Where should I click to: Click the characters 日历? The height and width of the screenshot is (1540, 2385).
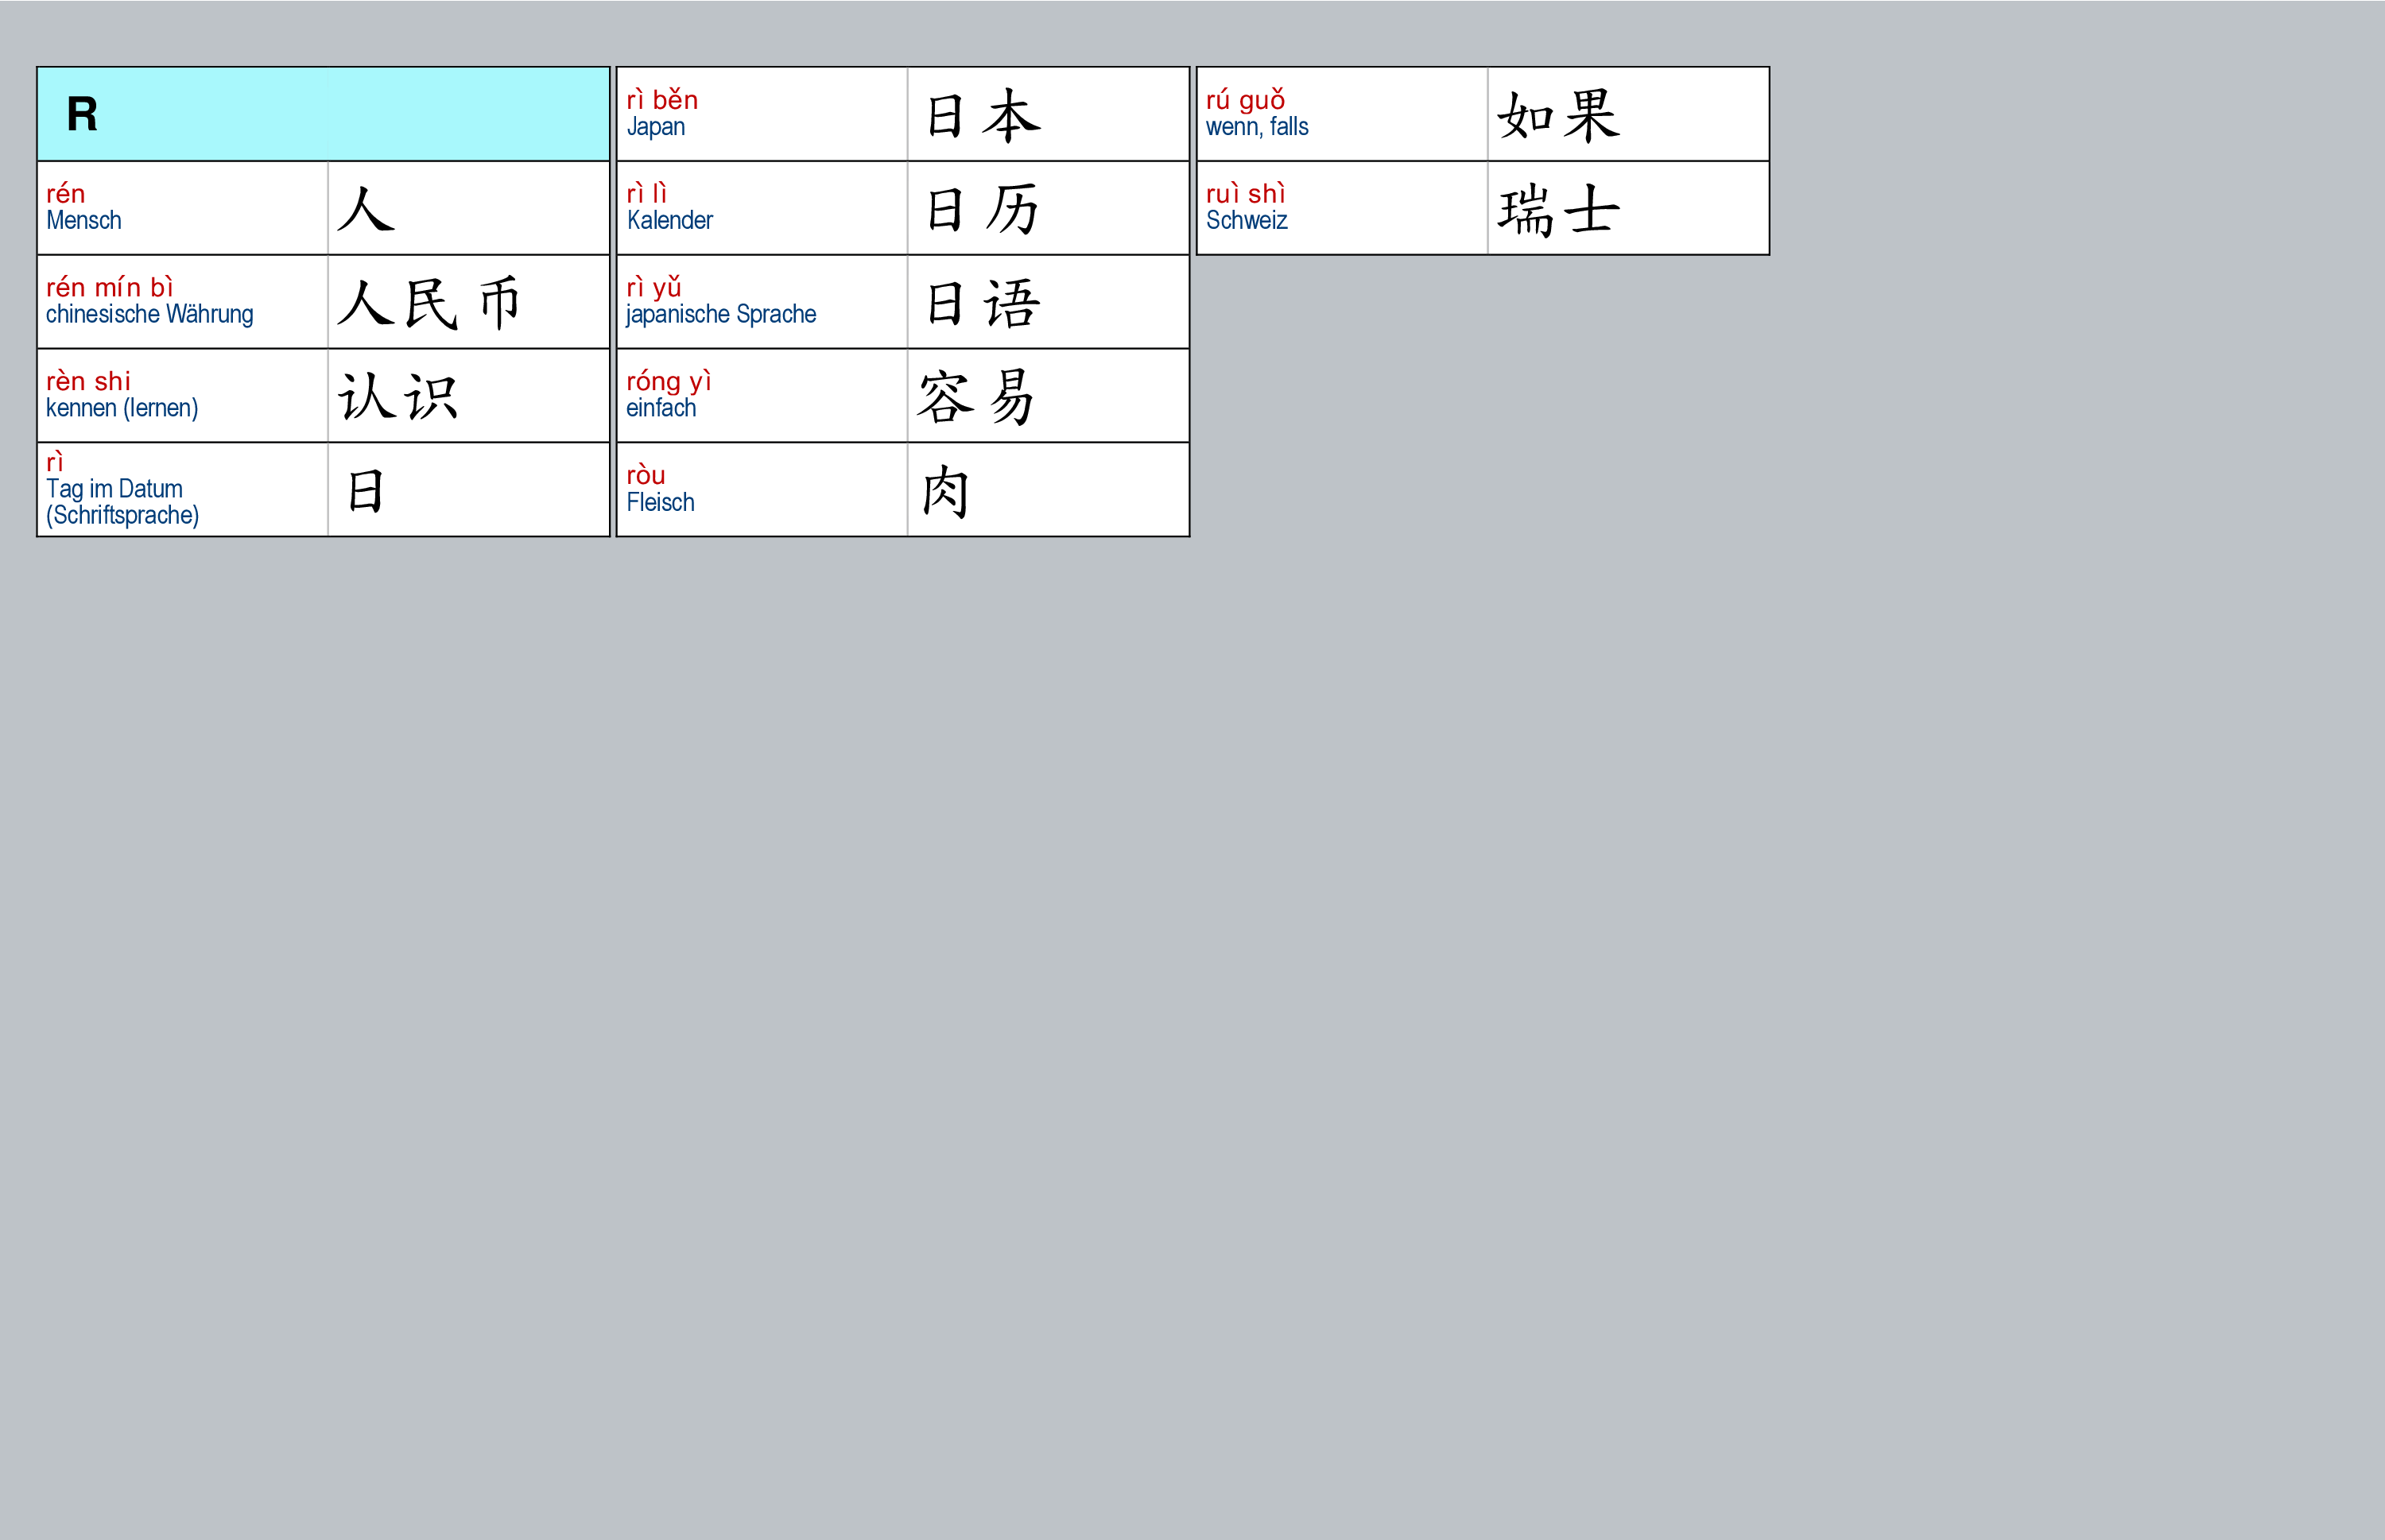(983, 209)
